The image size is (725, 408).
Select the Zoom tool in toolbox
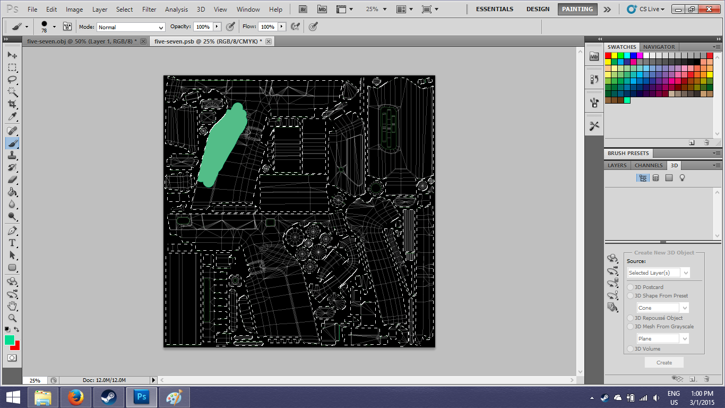pyautogui.click(x=12, y=318)
